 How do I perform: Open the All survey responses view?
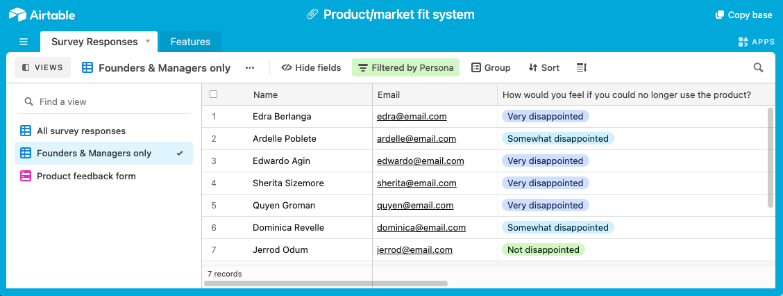coord(103,131)
